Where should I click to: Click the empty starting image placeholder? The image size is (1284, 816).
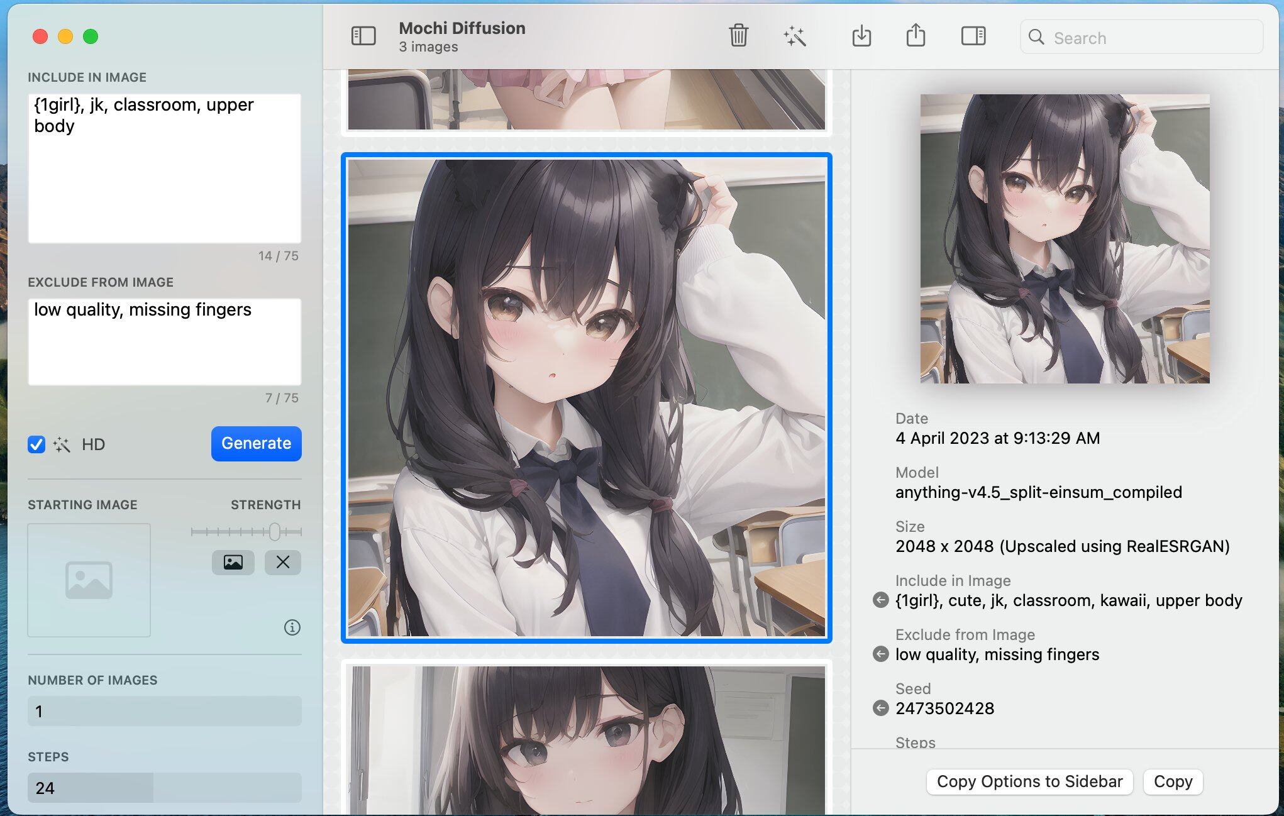[x=89, y=580]
